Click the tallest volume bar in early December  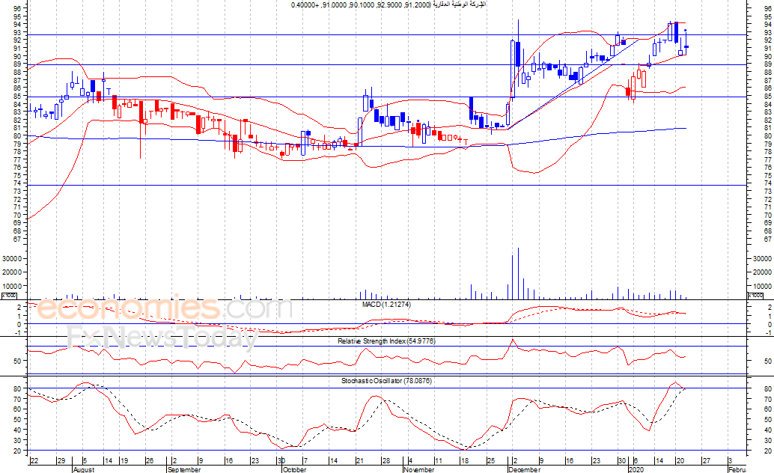(518, 274)
